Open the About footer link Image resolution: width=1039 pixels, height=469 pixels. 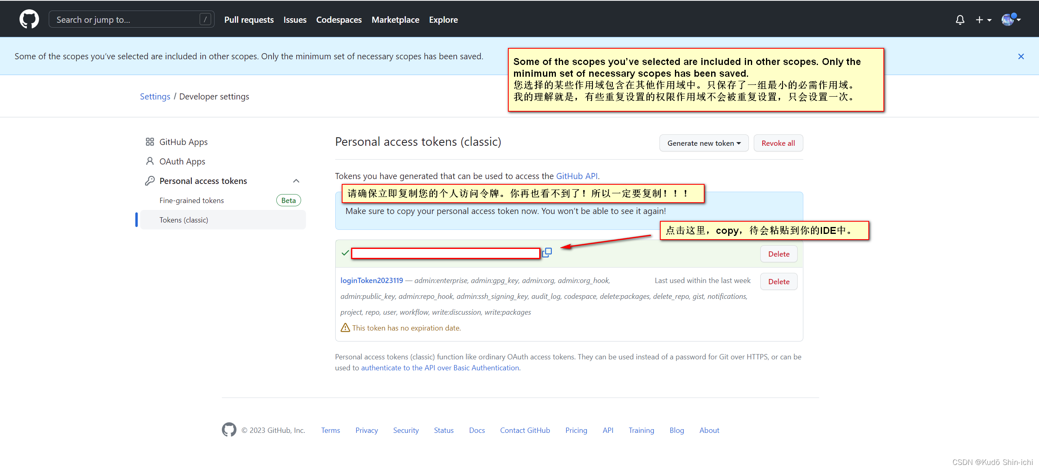pyautogui.click(x=709, y=430)
